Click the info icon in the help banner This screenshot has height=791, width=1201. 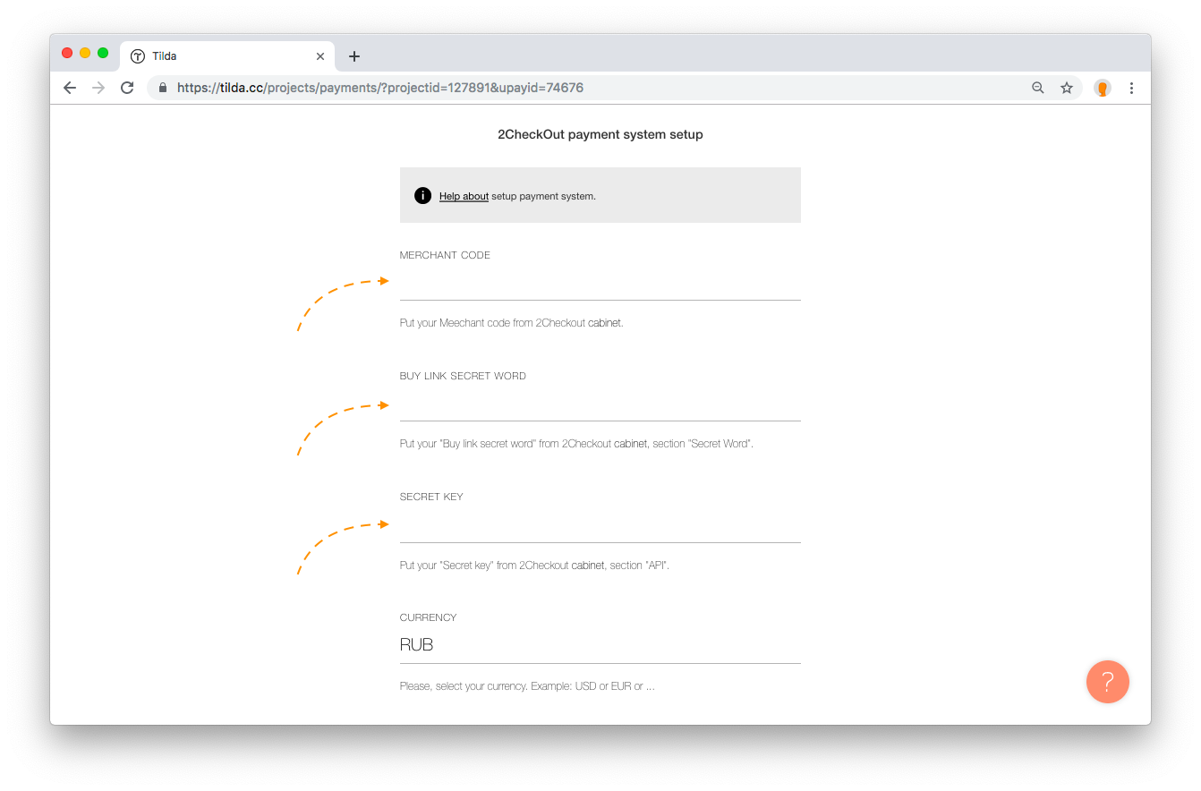tap(422, 195)
